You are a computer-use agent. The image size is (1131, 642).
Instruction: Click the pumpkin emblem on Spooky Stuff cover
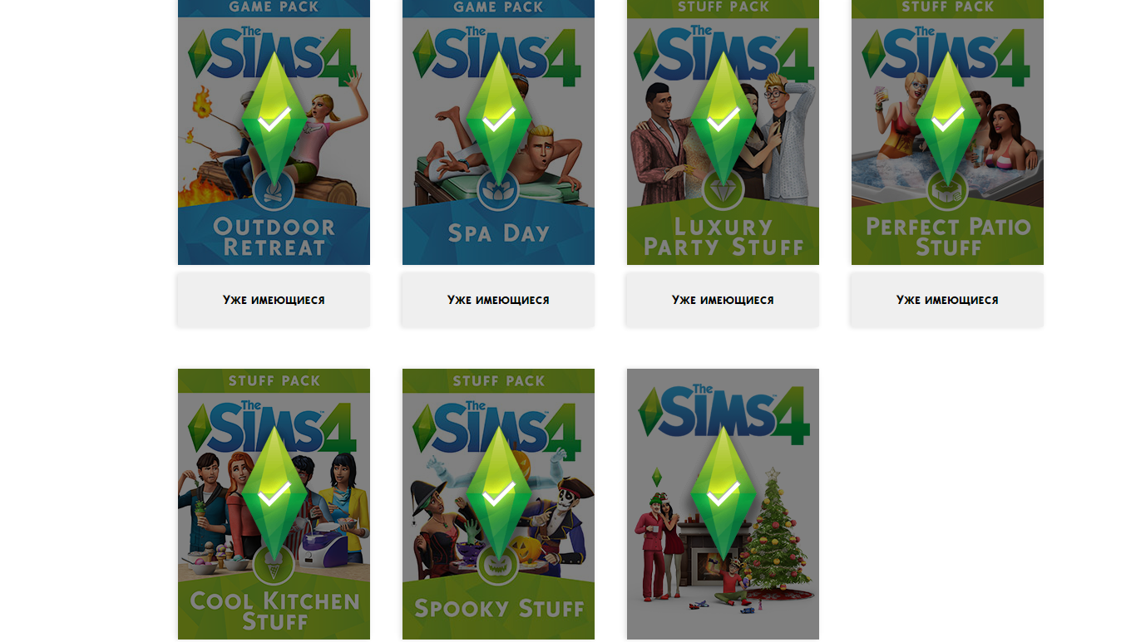pyautogui.click(x=498, y=567)
